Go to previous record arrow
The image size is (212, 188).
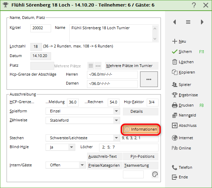175,22
